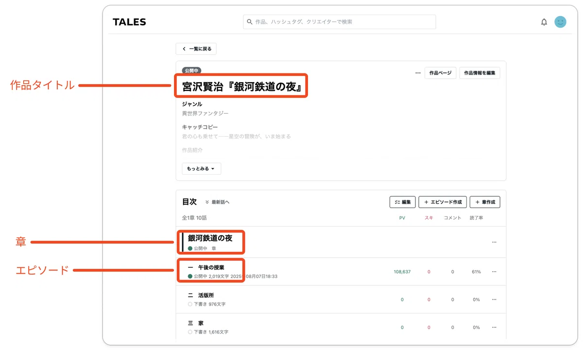Click 作品情報を編集 button

tap(480, 73)
